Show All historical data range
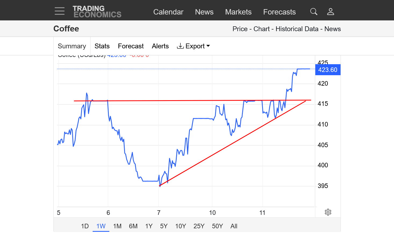394x242 pixels. tap(234, 226)
